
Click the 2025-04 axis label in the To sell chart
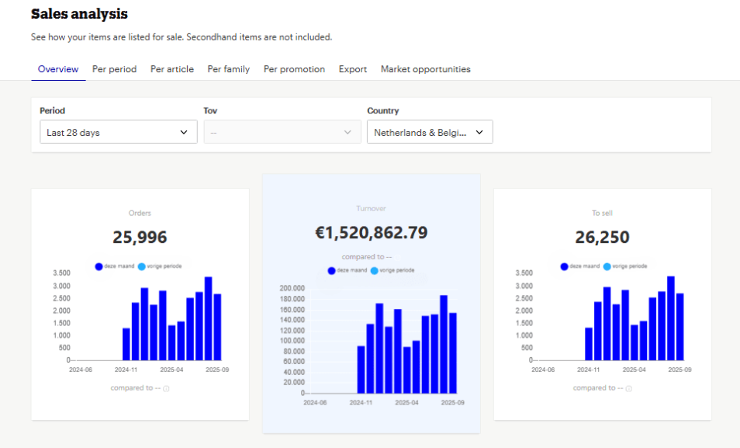(x=634, y=370)
